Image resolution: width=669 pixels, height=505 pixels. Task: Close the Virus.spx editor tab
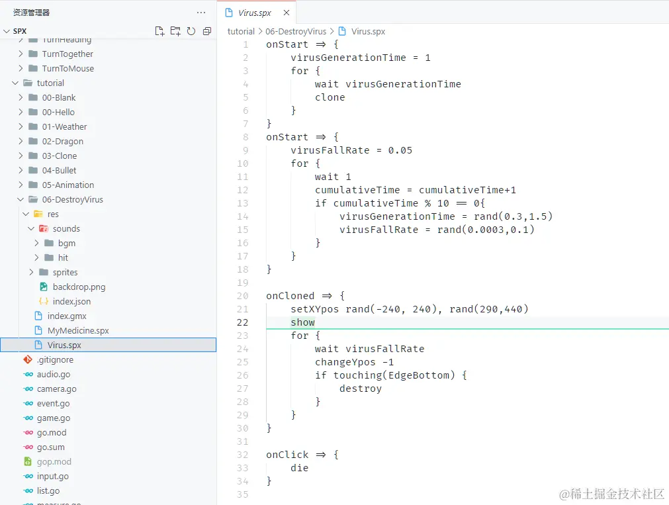287,13
